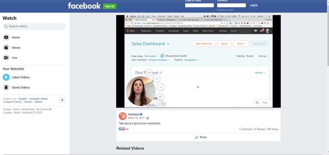Click the Loom pause recording icon
The height and width of the screenshot is (155, 329).
point(160,97)
